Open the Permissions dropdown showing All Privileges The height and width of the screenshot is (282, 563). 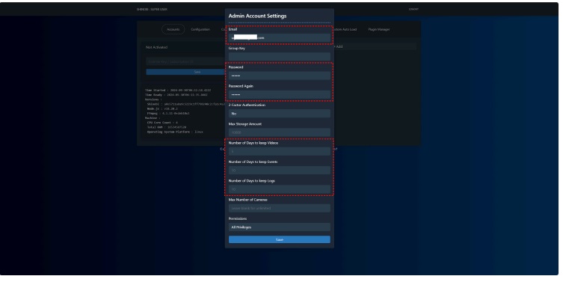coord(280,227)
